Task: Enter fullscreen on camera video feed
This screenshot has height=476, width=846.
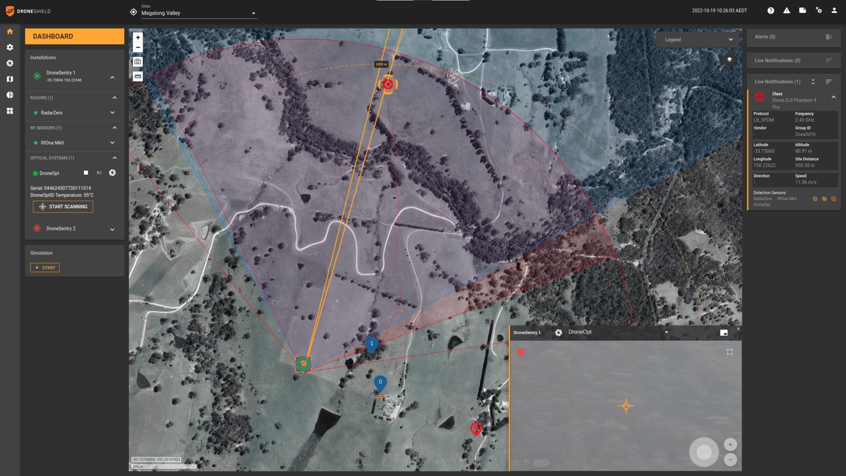Action: point(730,352)
